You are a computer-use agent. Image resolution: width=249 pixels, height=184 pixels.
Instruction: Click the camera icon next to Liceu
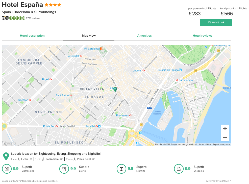(31, 159)
